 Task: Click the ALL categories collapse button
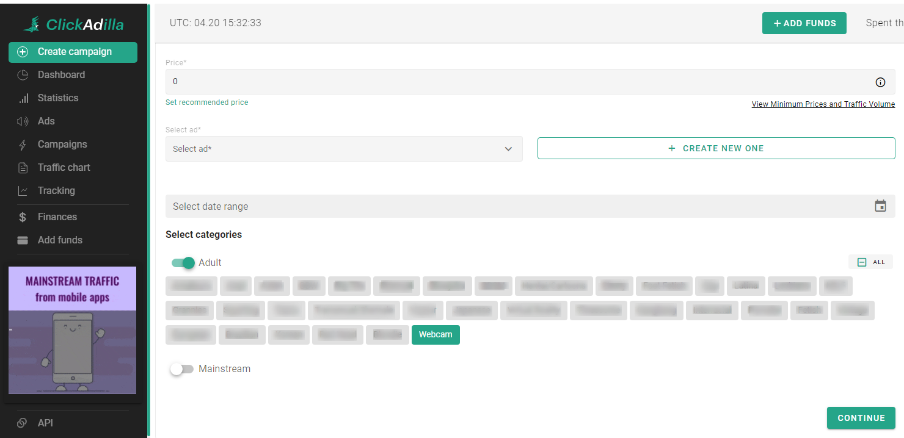[x=870, y=262]
